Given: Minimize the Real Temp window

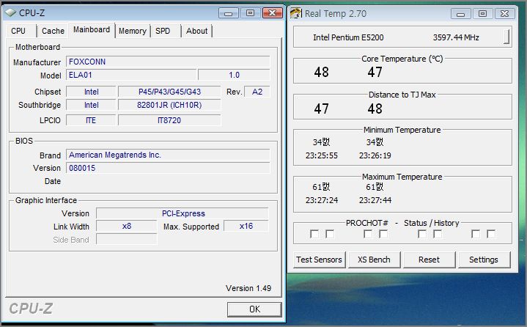Looking at the screenshot, I should click(460, 14).
